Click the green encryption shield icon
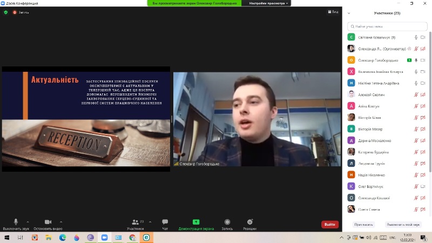Viewport: 432px width, 243px height. tap(6, 12)
